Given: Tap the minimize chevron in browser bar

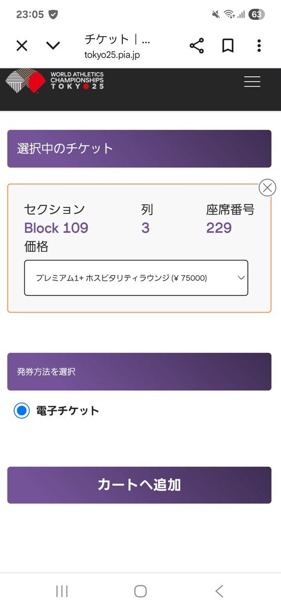Looking at the screenshot, I should click(53, 46).
